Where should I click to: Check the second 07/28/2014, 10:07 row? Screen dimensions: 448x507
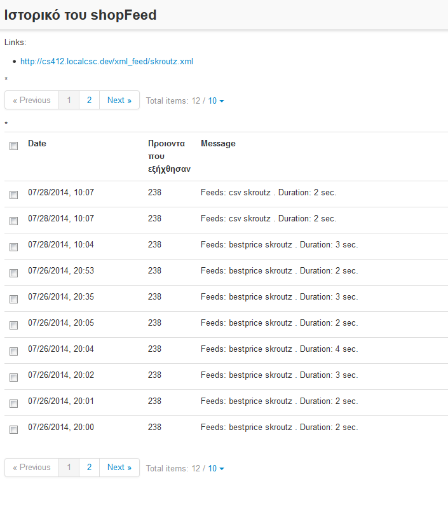tap(13, 221)
